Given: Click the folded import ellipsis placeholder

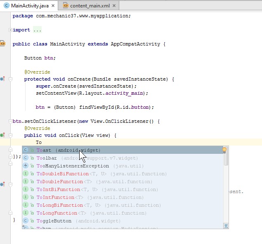Looking at the screenshot, I should coord(37,30).
